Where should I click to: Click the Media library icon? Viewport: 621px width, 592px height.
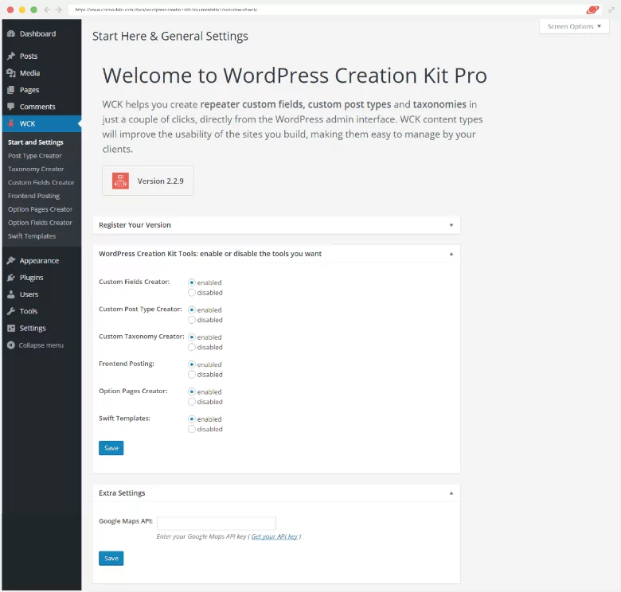(11, 73)
